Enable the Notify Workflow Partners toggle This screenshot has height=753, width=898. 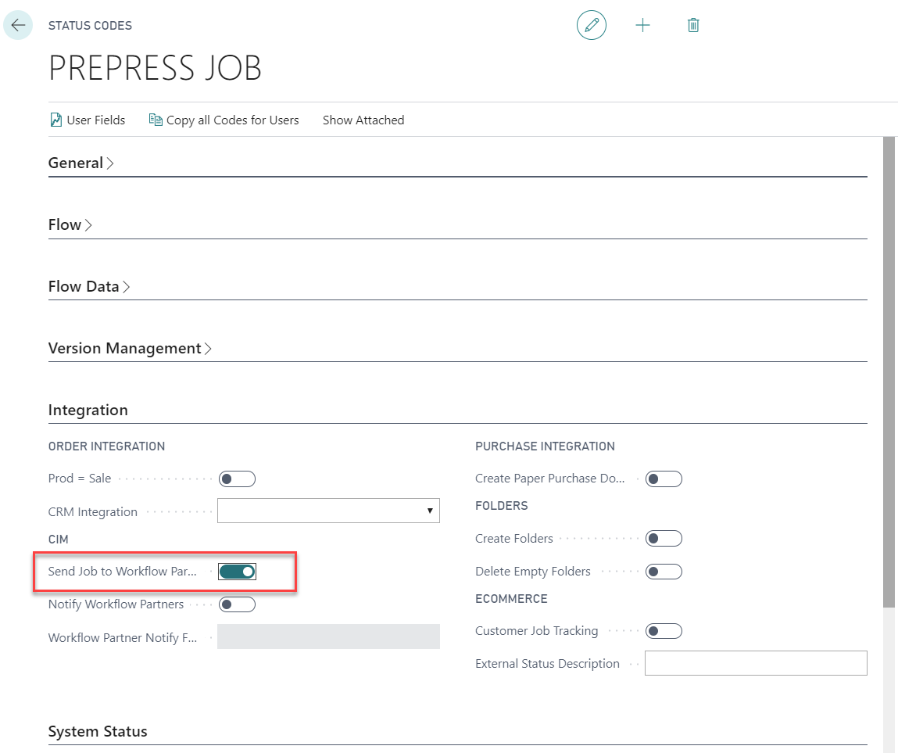tap(238, 604)
